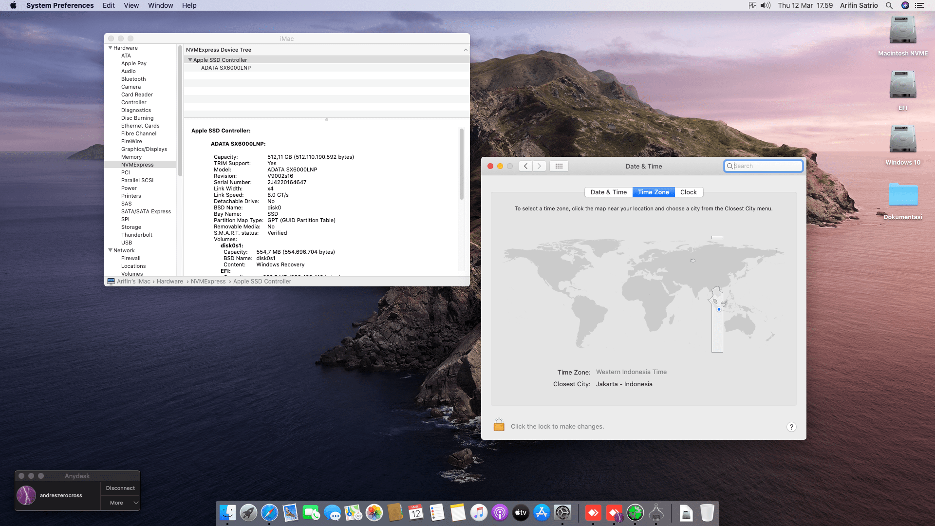Open Spotlight search in the menu bar
Viewport: 935px width, 526px height.
point(889,5)
